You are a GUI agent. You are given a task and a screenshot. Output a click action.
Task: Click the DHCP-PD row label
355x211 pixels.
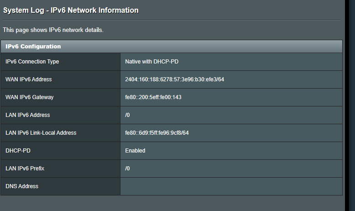click(18, 151)
